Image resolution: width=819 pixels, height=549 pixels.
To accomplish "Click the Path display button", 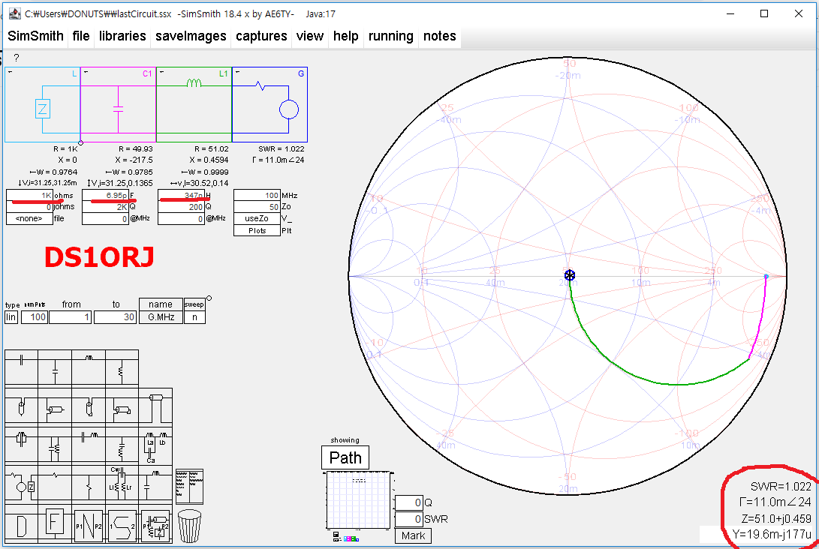I will coord(345,457).
